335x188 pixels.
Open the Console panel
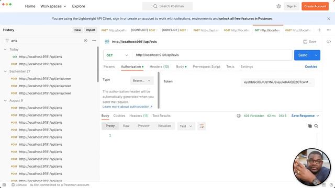tap(19, 185)
